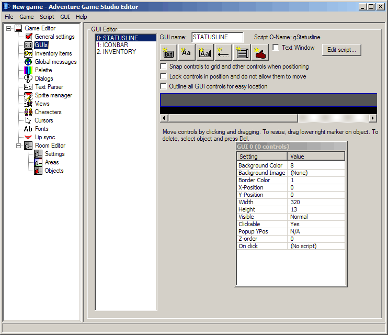
Task: Click the Text Parser Ab icon
Action: coord(28,87)
